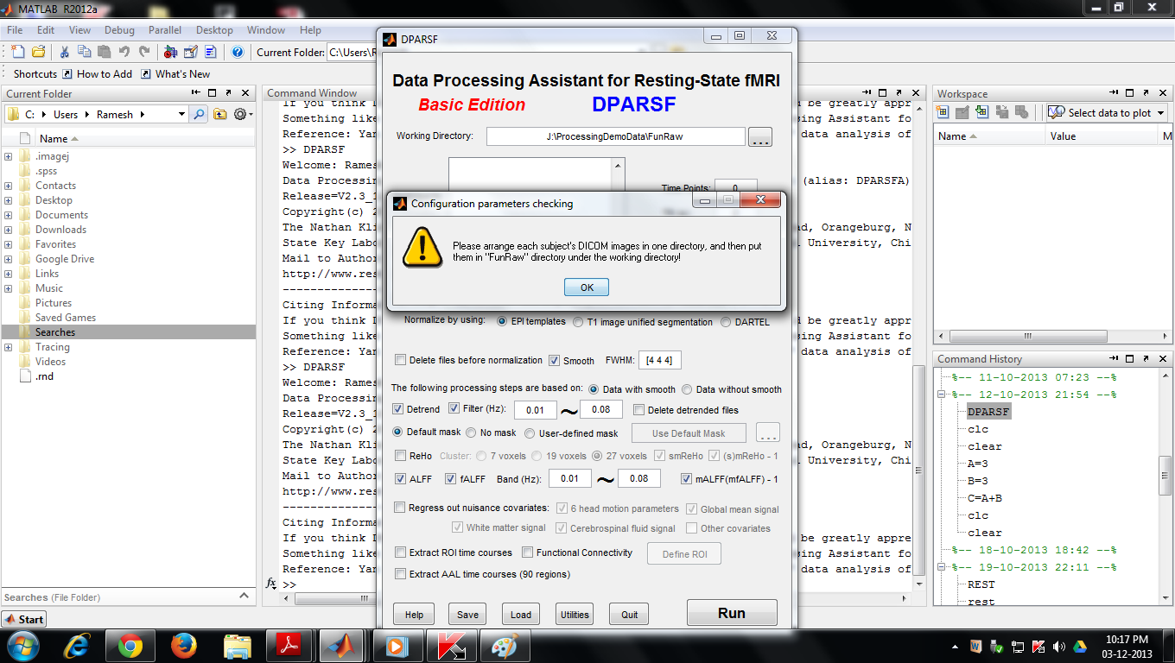Undock the Current Folder panel

(x=229, y=93)
